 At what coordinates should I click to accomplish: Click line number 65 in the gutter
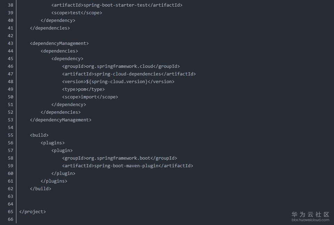point(10,212)
